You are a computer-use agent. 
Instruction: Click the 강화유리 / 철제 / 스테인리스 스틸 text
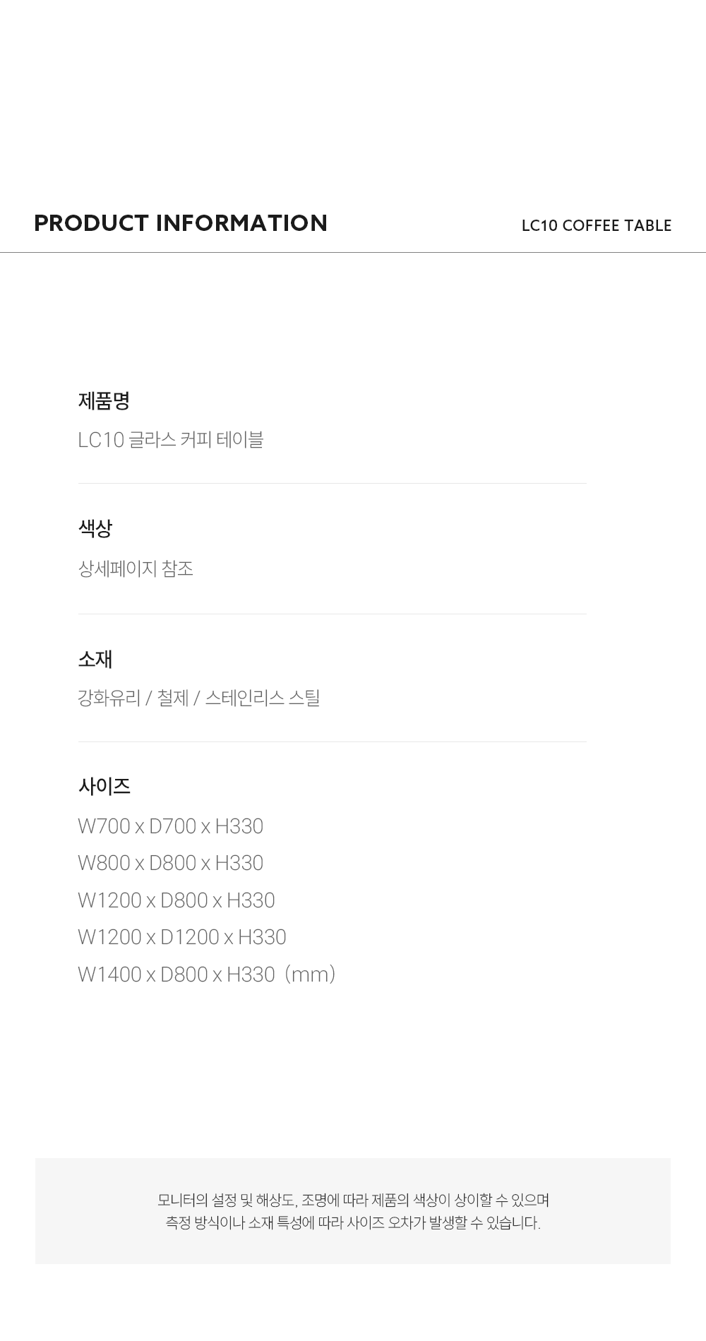tap(199, 698)
